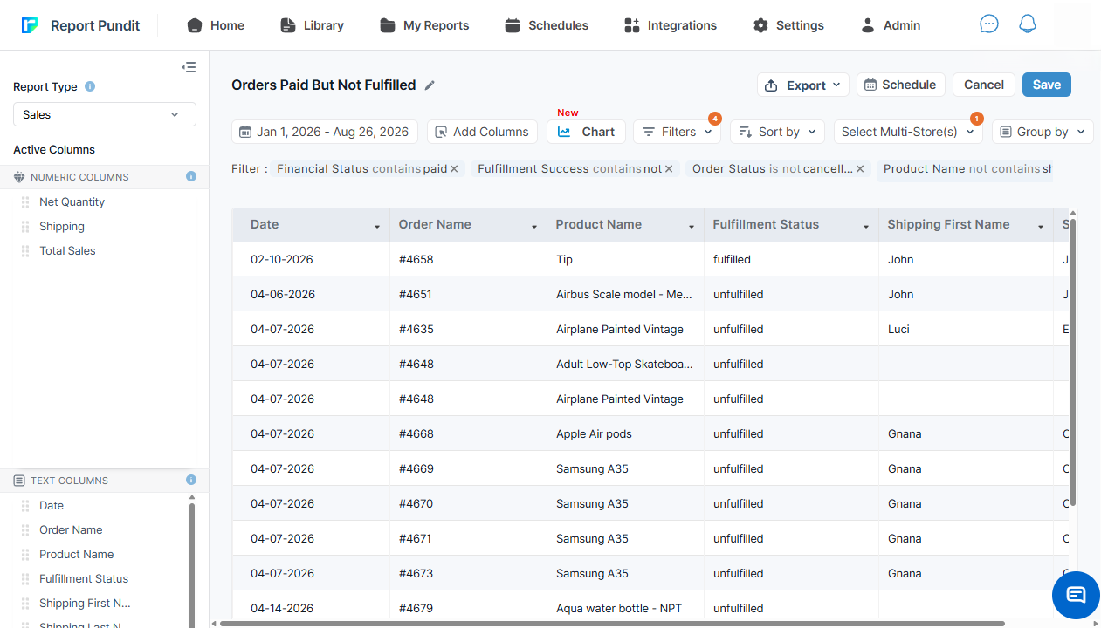Click the 'fulfilled' status cell for Tip
The image size is (1101, 628).
coord(791,259)
